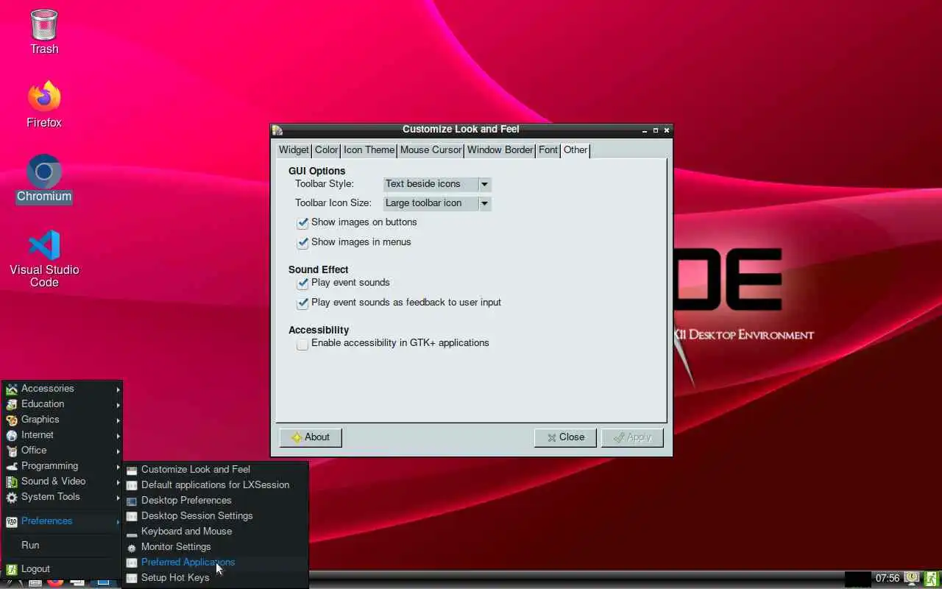942x589 pixels.
Task: Choose Desktop Session Settings menu entry
Action: click(x=216, y=516)
